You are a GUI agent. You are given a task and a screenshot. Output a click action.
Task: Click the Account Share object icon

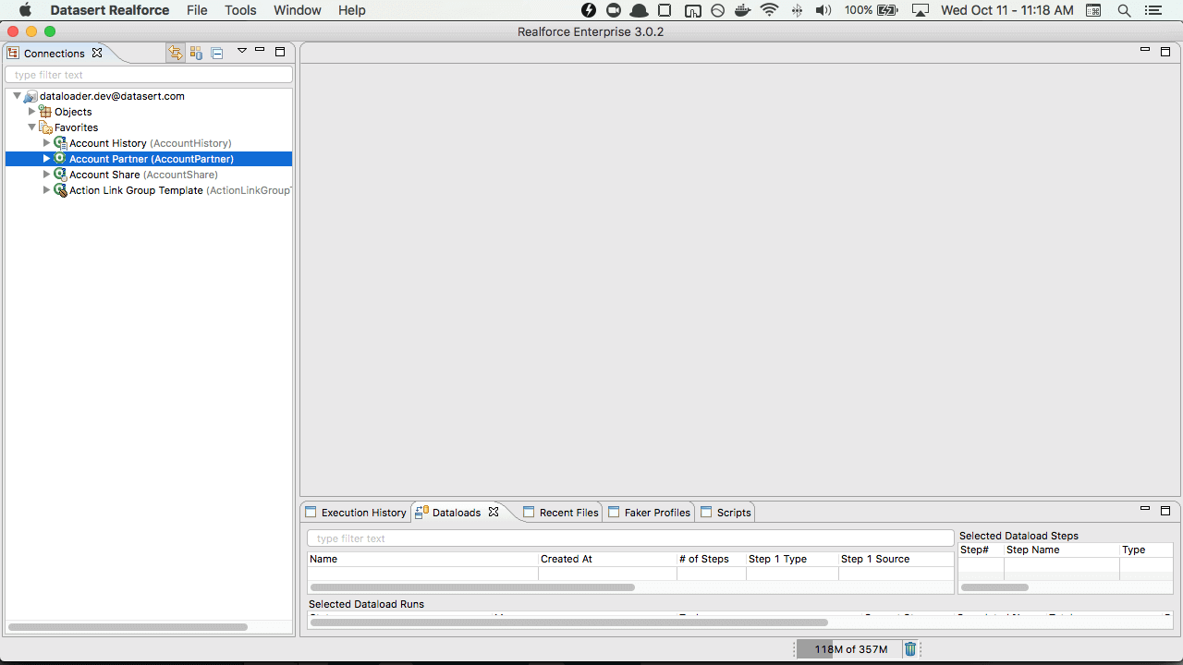(60, 175)
